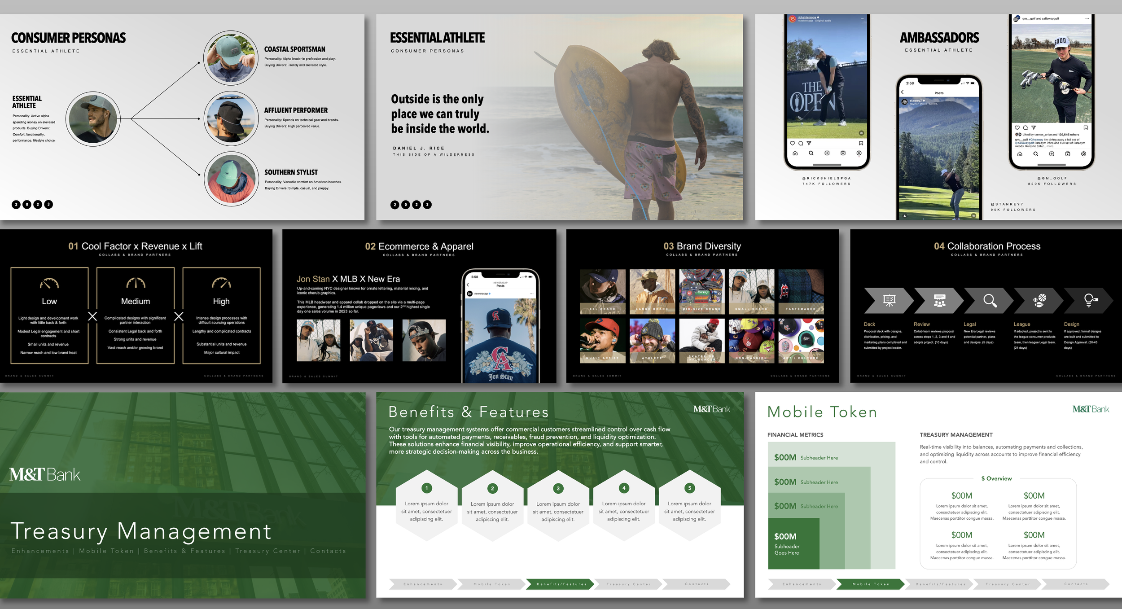
Task: Click the M&T Bank logo on Benefits & Features slide
Action: [712, 409]
